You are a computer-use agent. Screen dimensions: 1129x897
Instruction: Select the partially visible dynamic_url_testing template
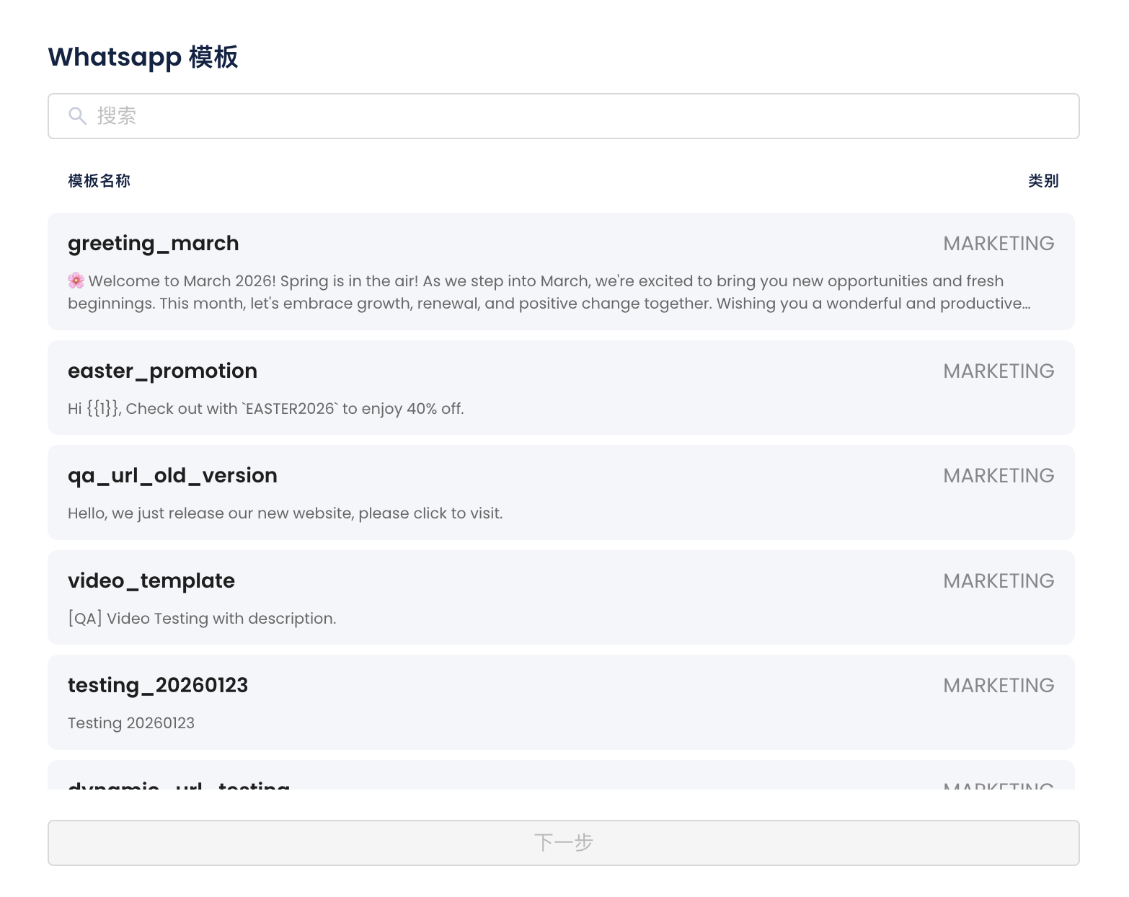[x=179, y=782]
